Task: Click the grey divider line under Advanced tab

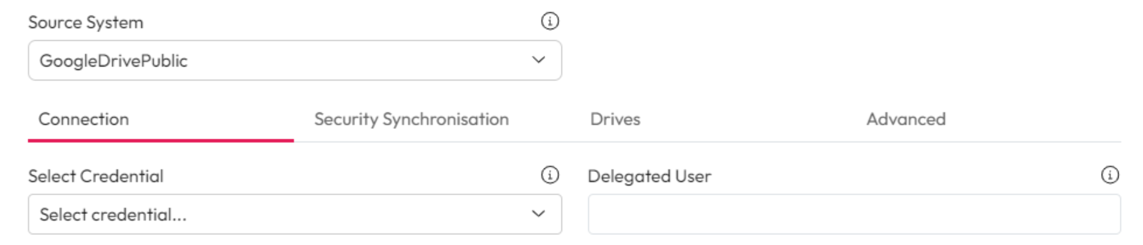Action: point(906,142)
